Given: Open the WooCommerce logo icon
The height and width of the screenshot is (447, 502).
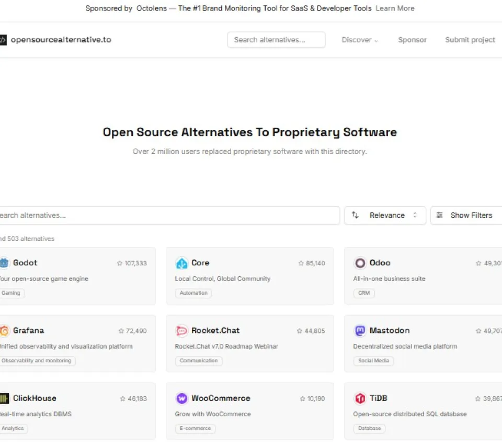Looking at the screenshot, I should [x=181, y=398].
